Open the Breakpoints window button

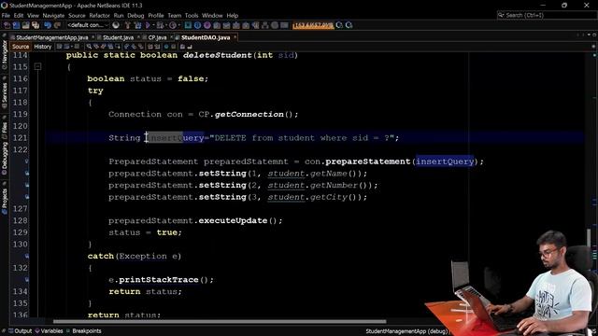pos(83,331)
